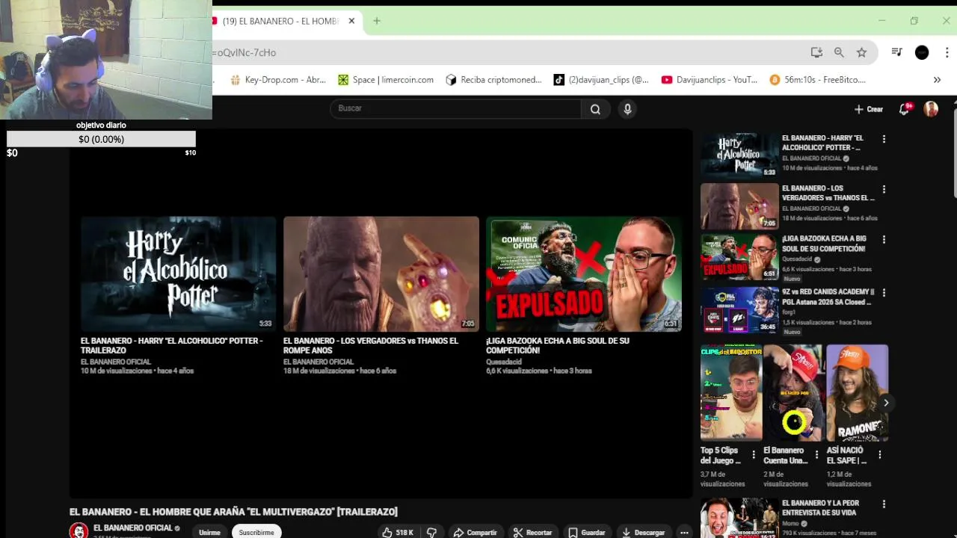
Task: Focus the Buscar search field
Action: click(x=455, y=109)
